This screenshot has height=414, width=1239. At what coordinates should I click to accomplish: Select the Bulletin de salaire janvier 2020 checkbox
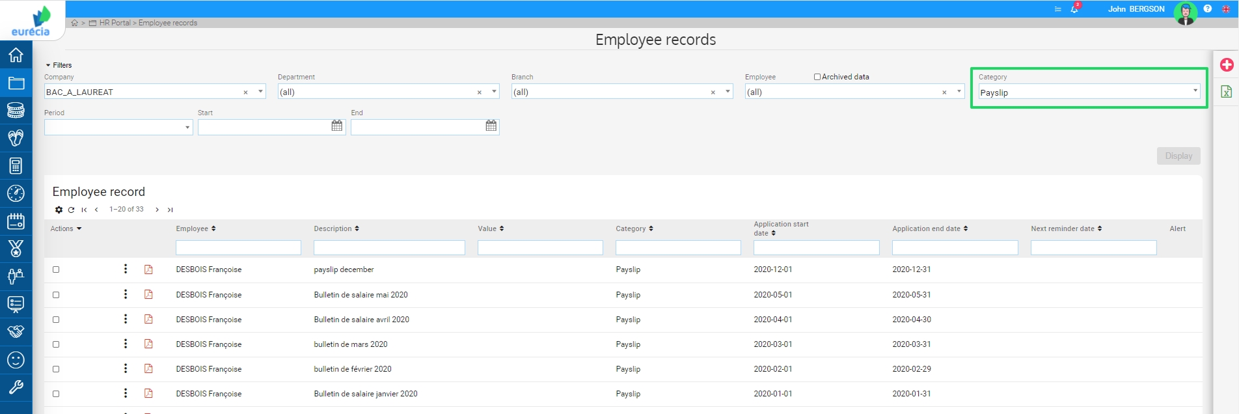tap(56, 394)
